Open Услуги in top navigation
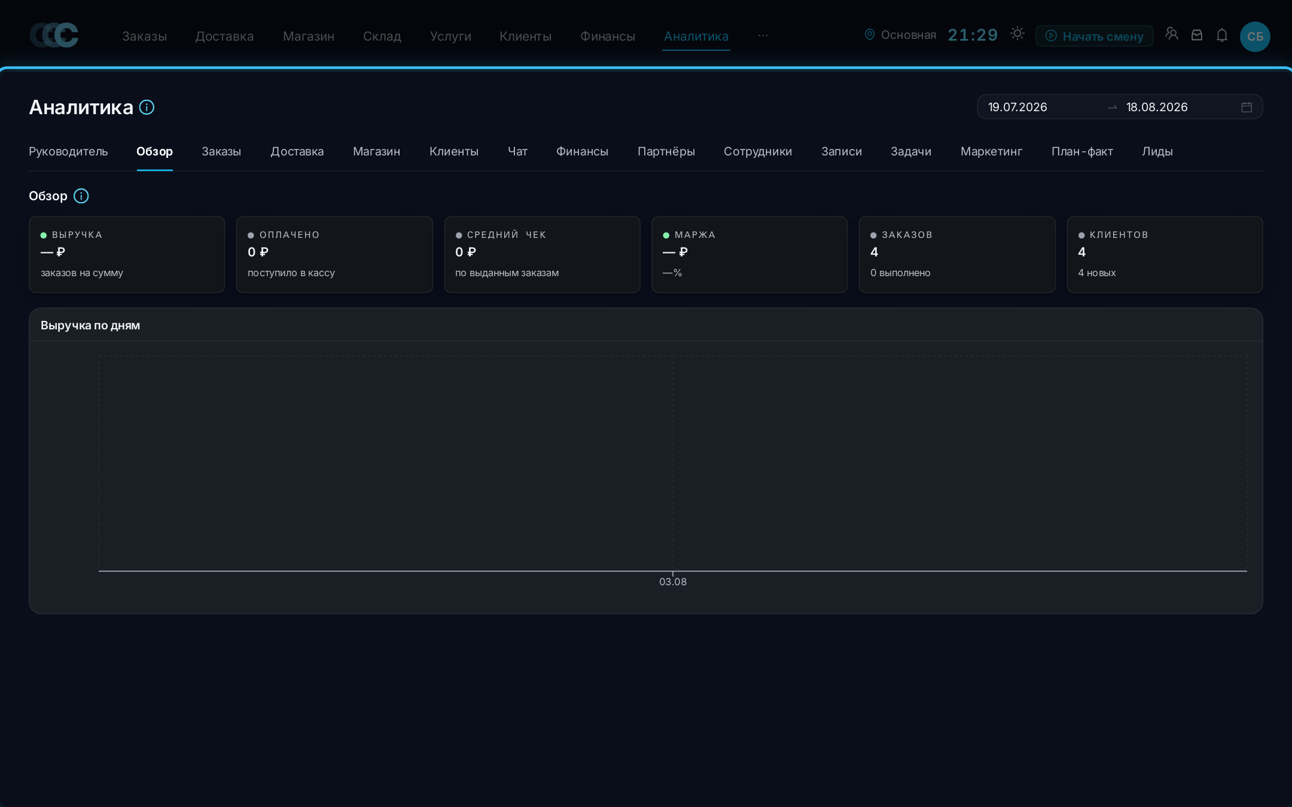1292x807 pixels. [450, 36]
